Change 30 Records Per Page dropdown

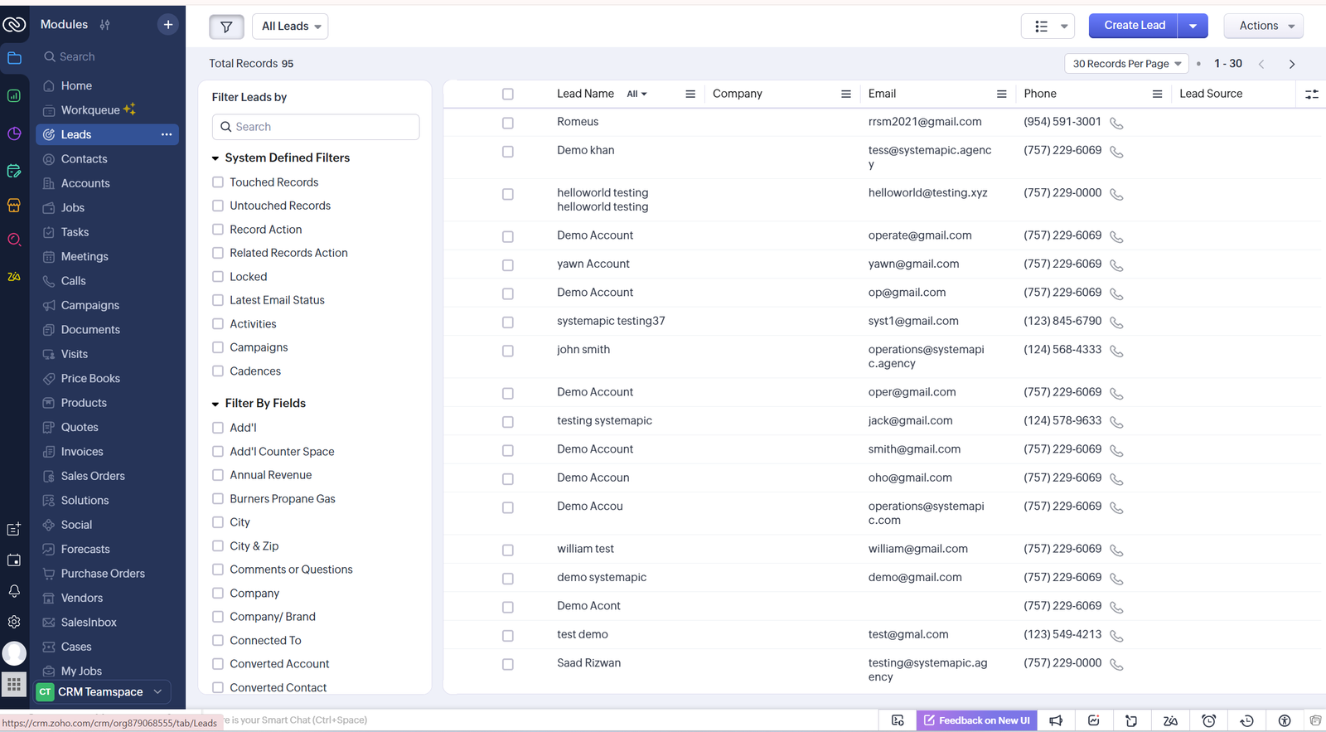pyautogui.click(x=1127, y=64)
